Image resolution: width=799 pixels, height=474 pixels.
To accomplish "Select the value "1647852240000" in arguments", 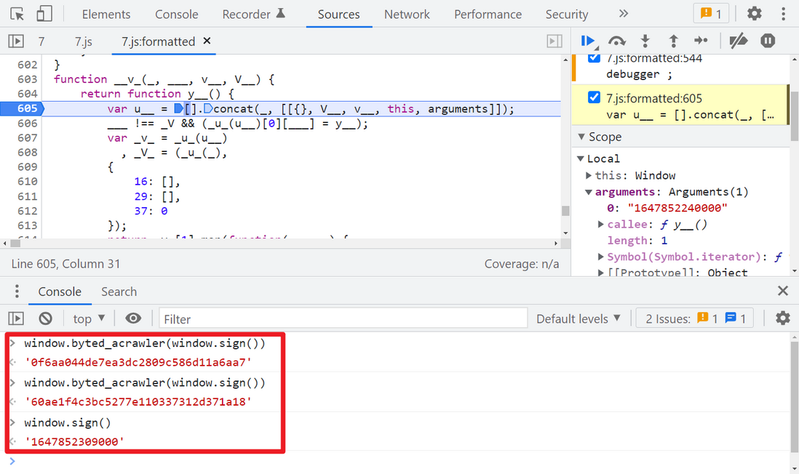I will [677, 208].
